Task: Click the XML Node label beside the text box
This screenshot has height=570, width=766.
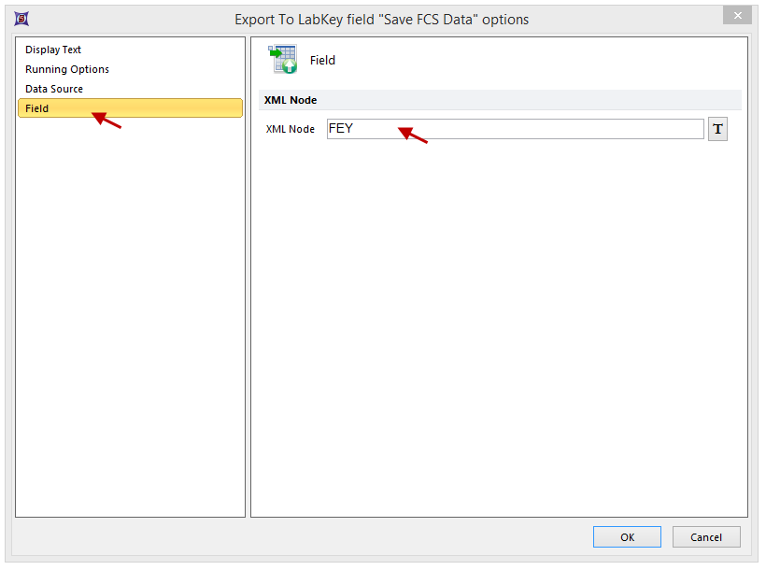Action: click(x=291, y=129)
